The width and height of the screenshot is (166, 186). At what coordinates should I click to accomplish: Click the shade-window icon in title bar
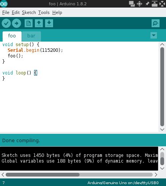[155, 4]
